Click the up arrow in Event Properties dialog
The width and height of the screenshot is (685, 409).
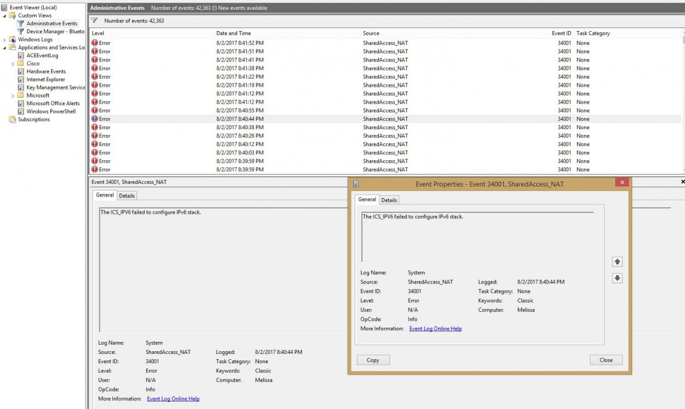[x=617, y=262]
